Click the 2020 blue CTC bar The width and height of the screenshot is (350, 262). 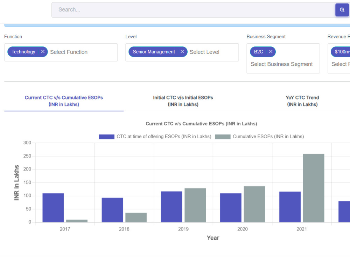(231, 208)
